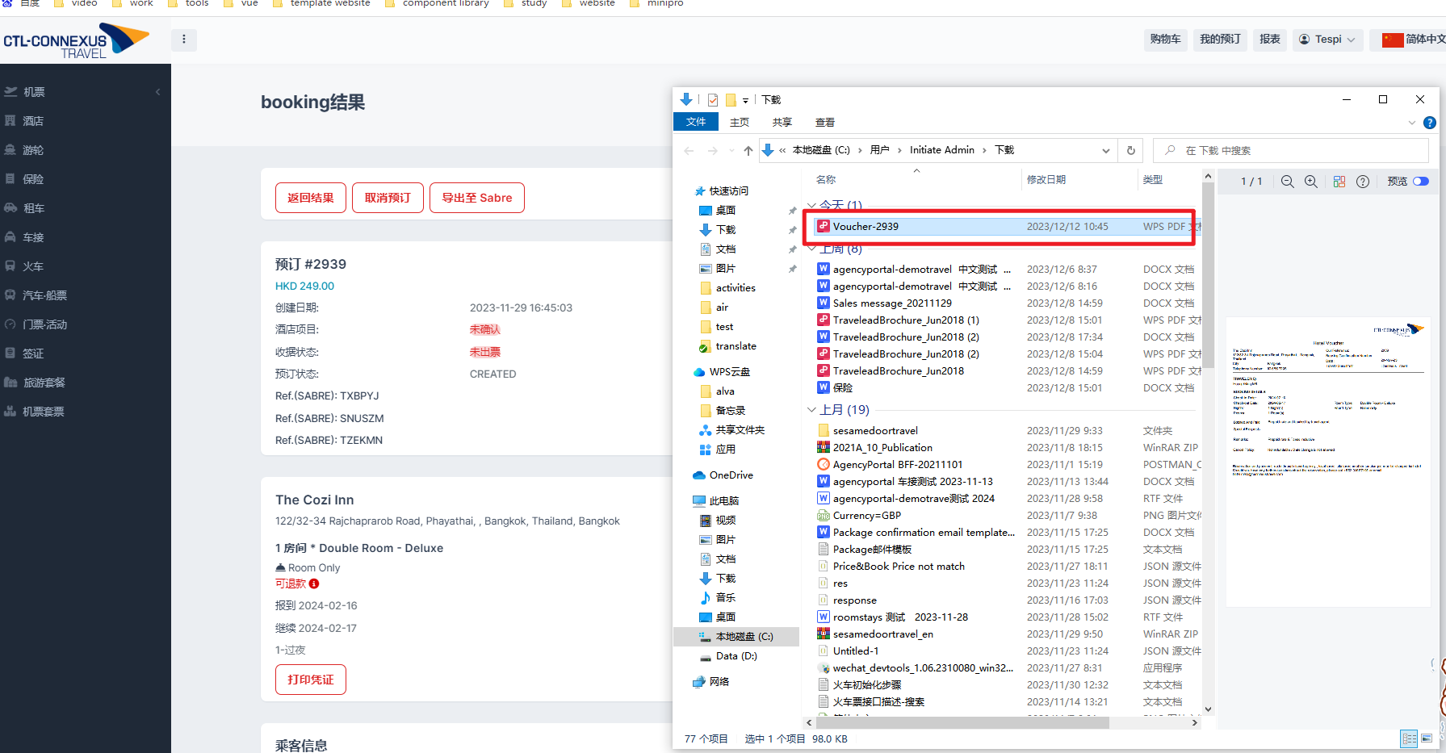Image resolution: width=1446 pixels, height=753 pixels.
Task: Click the 游轮 cruise icon in the sidebar
Action: point(10,150)
